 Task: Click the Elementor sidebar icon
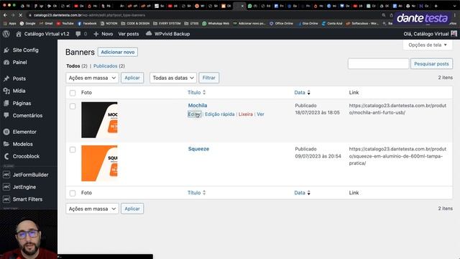coord(6,132)
